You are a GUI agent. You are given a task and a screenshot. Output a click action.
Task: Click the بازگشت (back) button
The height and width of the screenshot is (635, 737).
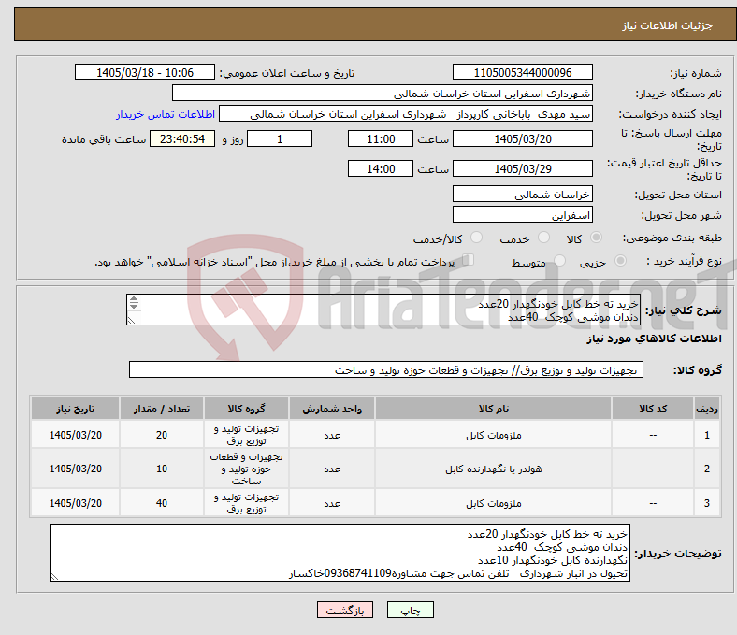345,610
